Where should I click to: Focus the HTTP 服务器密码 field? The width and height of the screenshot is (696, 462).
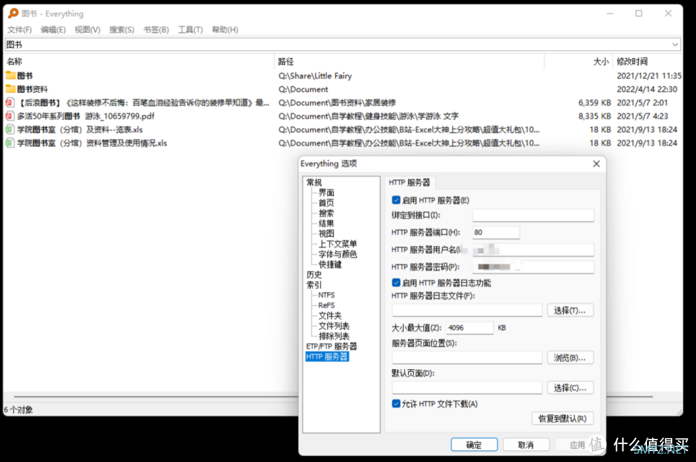[533, 267]
